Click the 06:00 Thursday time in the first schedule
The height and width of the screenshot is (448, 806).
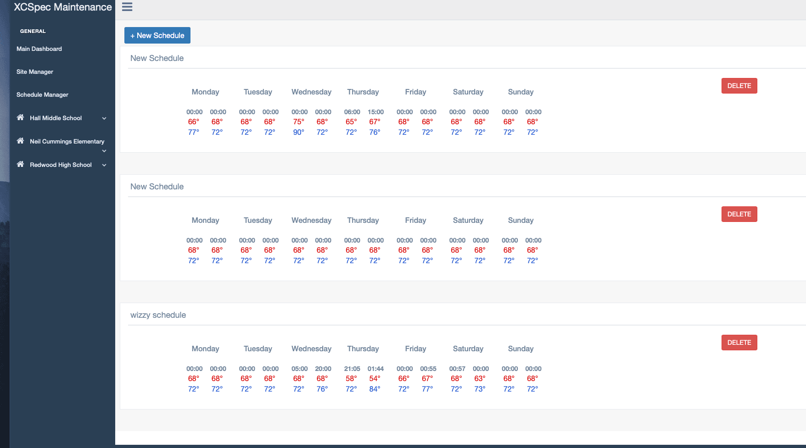[352, 112]
